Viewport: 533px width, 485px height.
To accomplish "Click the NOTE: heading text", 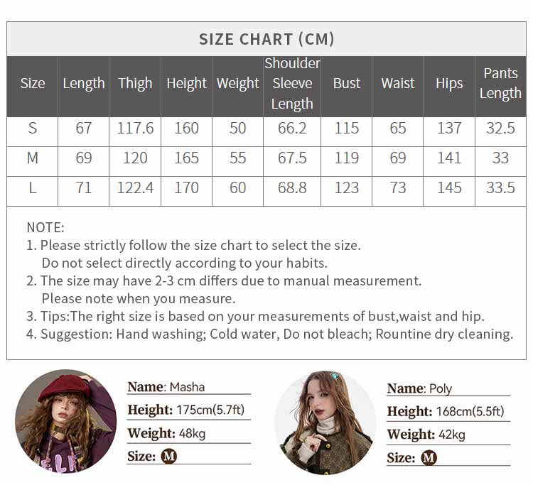I will tap(45, 227).
